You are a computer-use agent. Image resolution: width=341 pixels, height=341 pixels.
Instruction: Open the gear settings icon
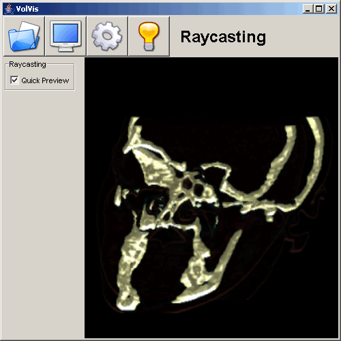point(107,36)
